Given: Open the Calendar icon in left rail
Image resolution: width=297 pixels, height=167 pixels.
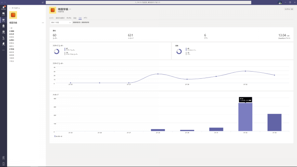Looking at the screenshot, I should pos(3,32).
